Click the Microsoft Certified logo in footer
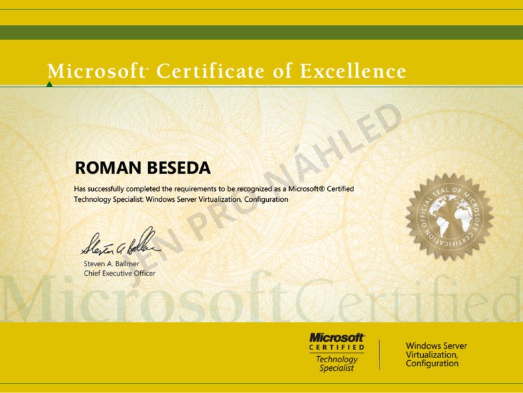Image resolution: width=523 pixels, height=393 pixels. click(337, 342)
